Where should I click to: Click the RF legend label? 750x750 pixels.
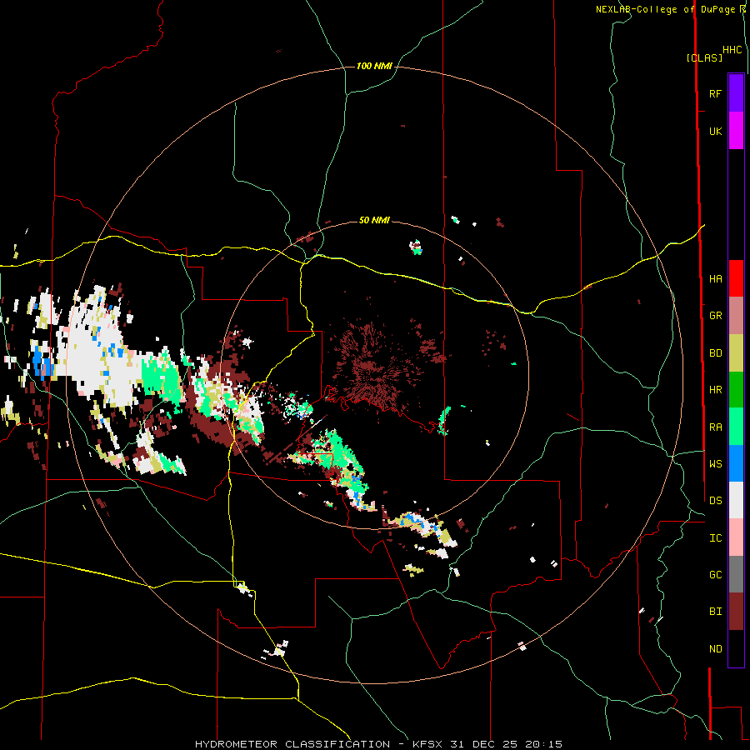(715, 93)
